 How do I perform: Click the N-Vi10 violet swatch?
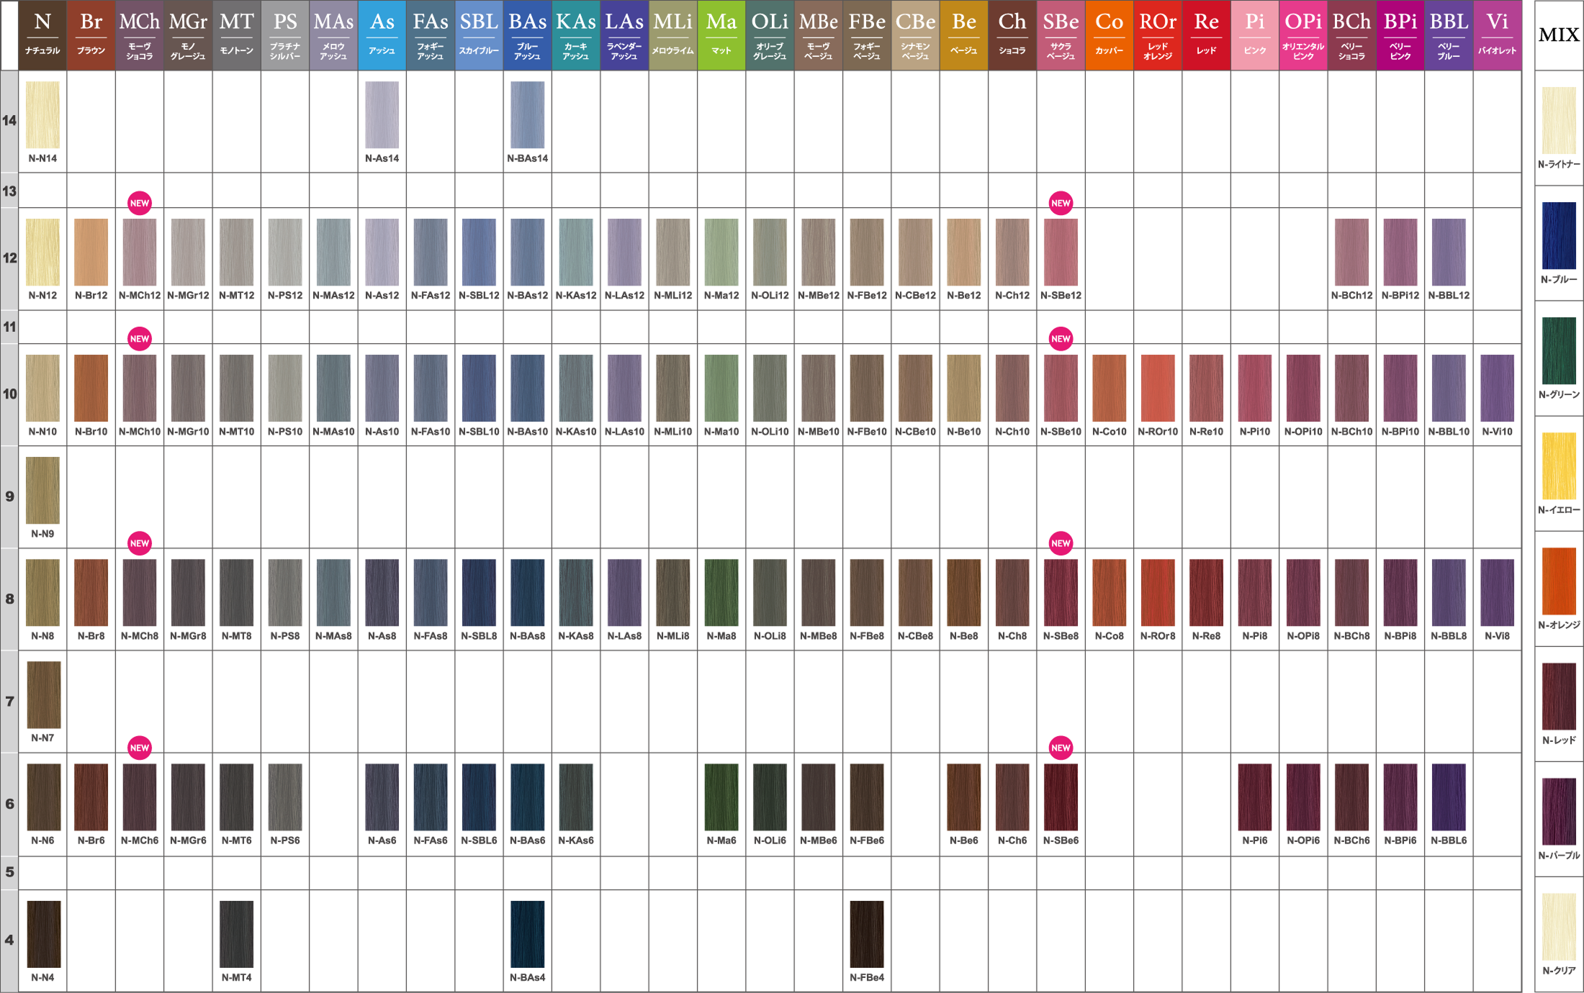(1497, 388)
